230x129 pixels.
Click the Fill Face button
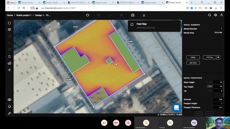pos(210,57)
